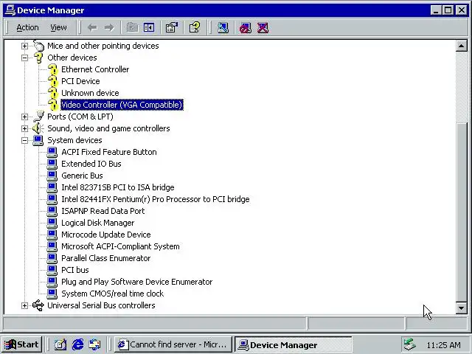Toggle the Show/Hide console tree icon
The height and width of the screenshot is (354, 472).
149,28
